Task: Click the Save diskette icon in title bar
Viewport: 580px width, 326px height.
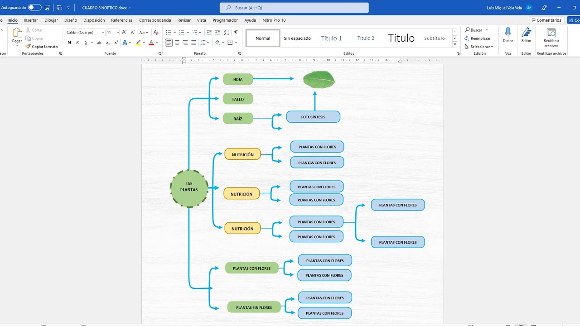Action: click(48, 8)
